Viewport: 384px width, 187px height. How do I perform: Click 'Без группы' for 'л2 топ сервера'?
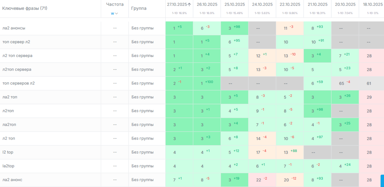pyautogui.click(x=142, y=56)
